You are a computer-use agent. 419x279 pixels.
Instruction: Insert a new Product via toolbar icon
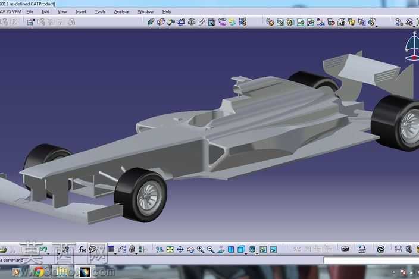(x=280, y=23)
